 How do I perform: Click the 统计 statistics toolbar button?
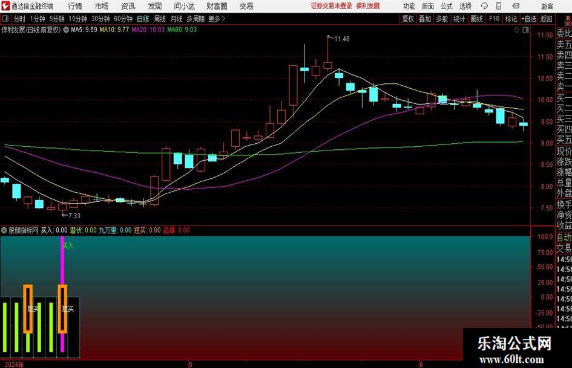(x=459, y=19)
